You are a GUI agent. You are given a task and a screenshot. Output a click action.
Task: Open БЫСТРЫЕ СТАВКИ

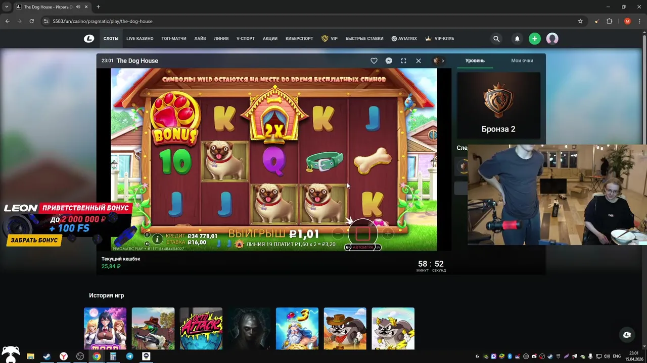click(364, 39)
